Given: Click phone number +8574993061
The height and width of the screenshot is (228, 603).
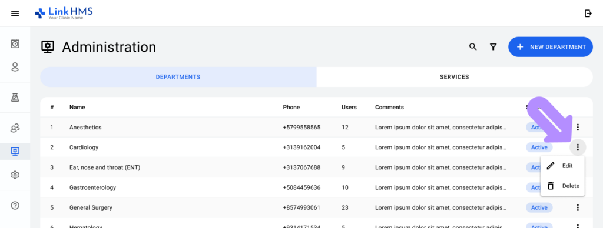Looking at the screenshot, I should (301, 207).
